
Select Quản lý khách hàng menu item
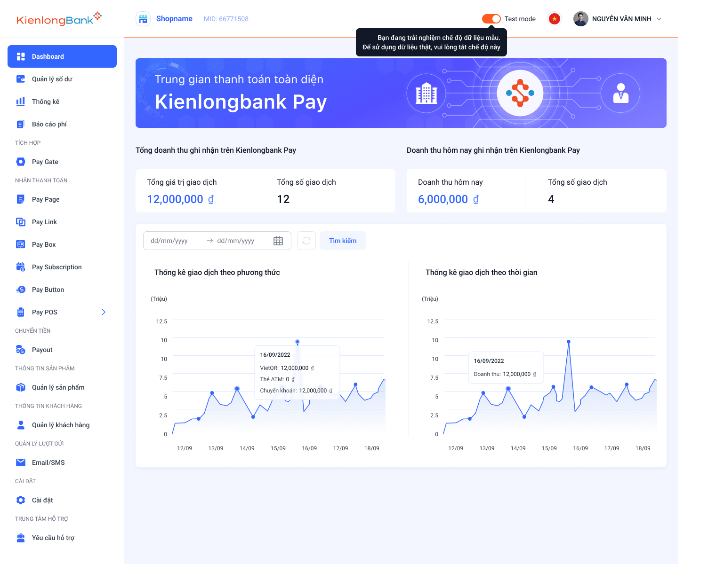(62, 425)
